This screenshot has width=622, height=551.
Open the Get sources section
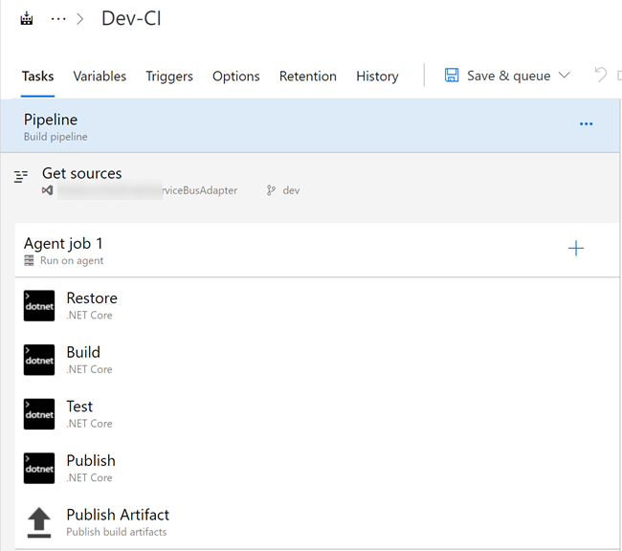pyautogui.click(x=82, y=174)
